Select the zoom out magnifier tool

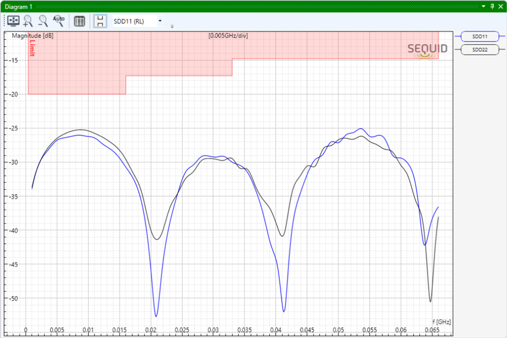pos(44,21)
